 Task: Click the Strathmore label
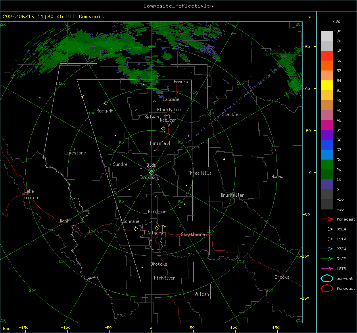193,234
